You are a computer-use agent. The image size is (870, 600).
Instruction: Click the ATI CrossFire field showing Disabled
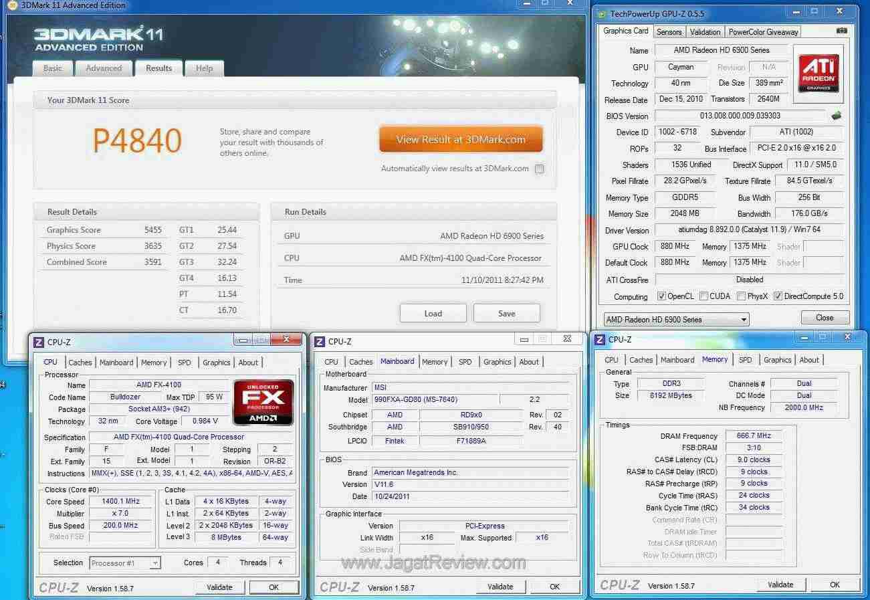[x=749, y=280]
